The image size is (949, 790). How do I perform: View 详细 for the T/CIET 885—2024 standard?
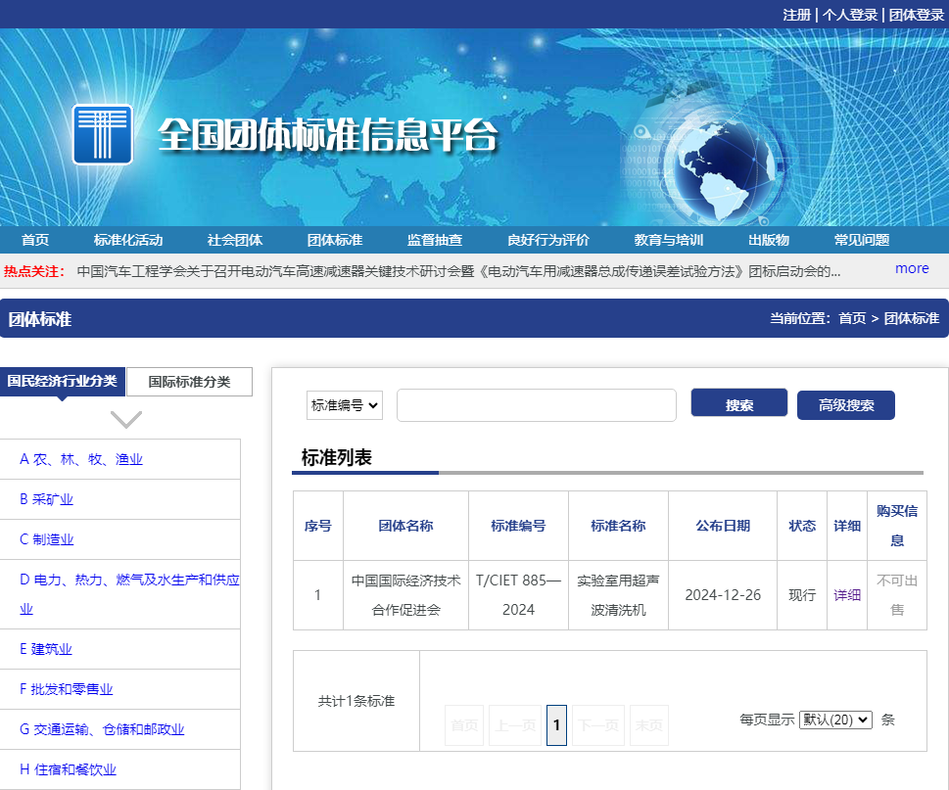(846, 595)
